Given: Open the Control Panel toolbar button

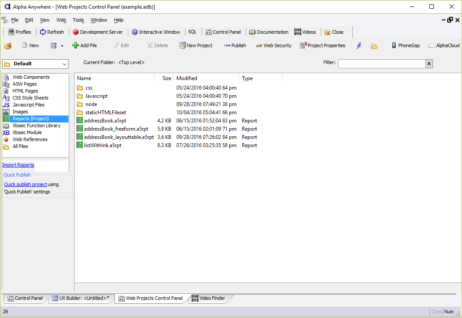Looking at the screenshot, I should (x=223, y=32).
